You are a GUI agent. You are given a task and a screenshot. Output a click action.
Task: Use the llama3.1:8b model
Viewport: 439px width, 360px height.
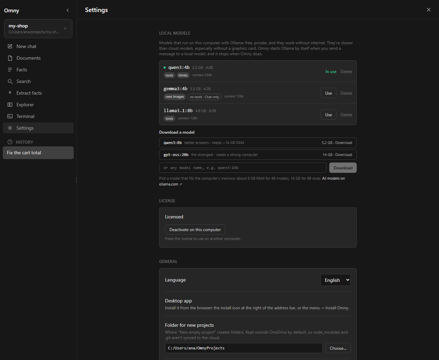329,115
